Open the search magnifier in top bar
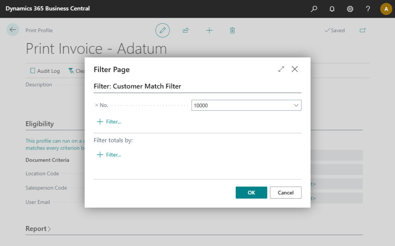The width and height of the screenshot is (395, 246). click(x=314, y=9)
